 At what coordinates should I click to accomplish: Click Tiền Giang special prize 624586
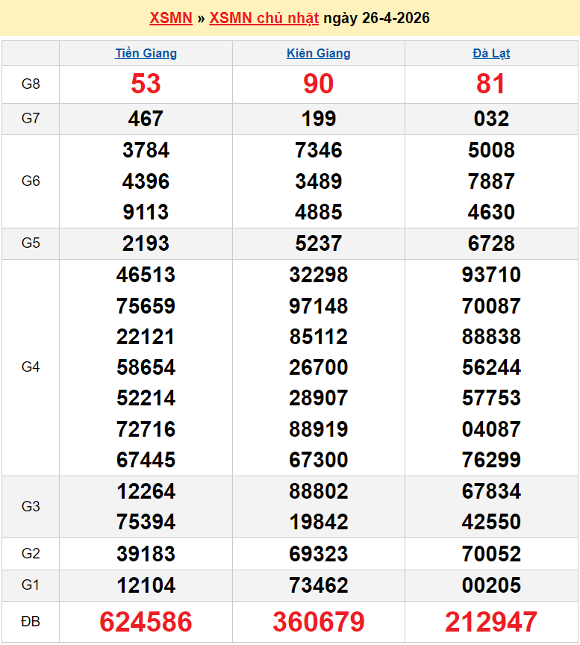pyautogui.click(x=146, y=622)
